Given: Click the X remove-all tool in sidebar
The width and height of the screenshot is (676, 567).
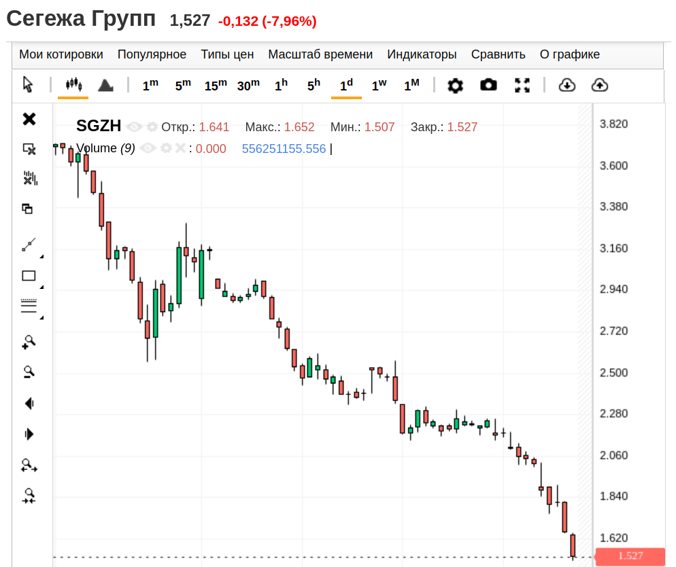Looking at the screenshot, I should click(x=29, y=119).
